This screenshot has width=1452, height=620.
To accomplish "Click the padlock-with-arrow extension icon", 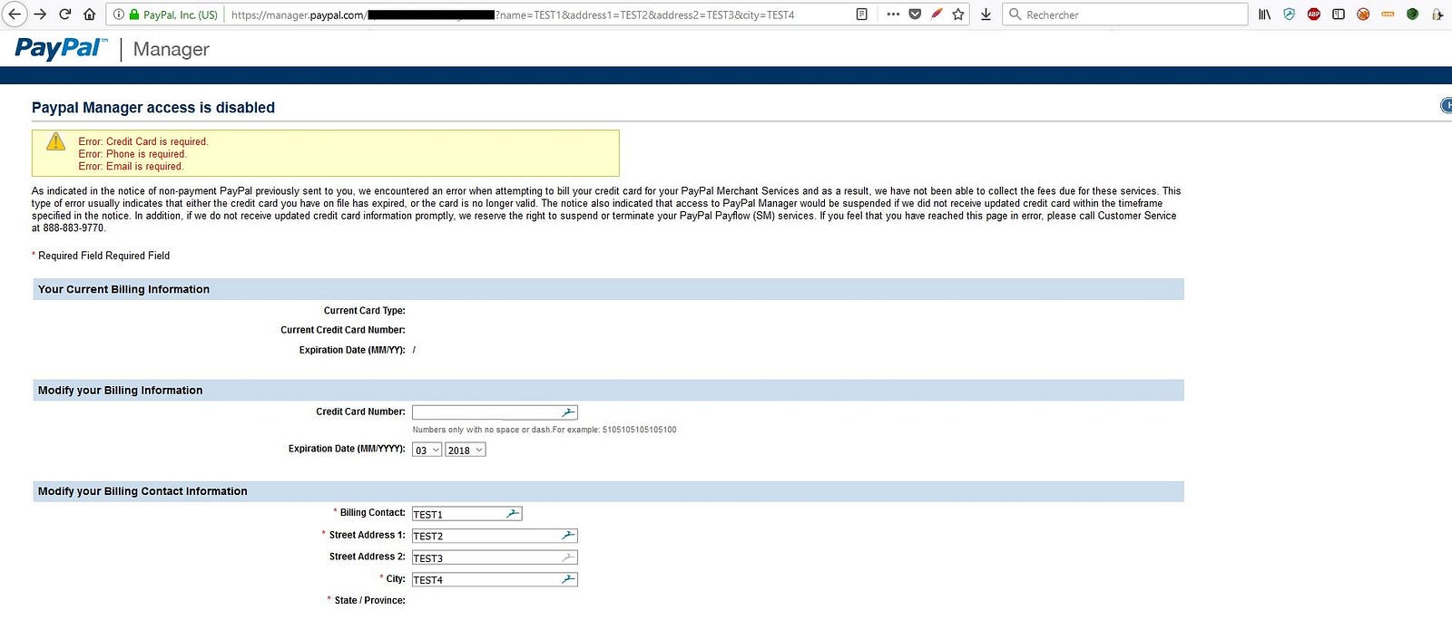I will tap(1437, 15).
